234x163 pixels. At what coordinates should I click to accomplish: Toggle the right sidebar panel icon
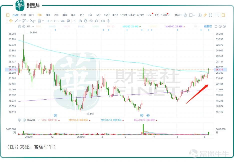click(223, 15)
